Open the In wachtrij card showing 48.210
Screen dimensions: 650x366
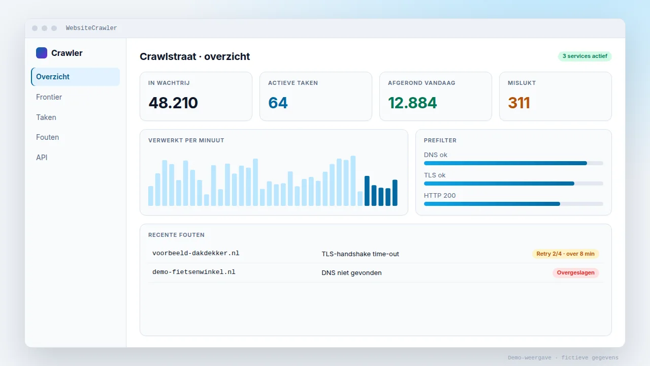tap(196, 97)
